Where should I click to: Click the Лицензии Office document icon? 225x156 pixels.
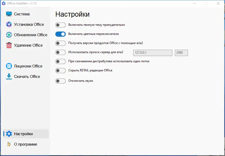tap(9, 66)
